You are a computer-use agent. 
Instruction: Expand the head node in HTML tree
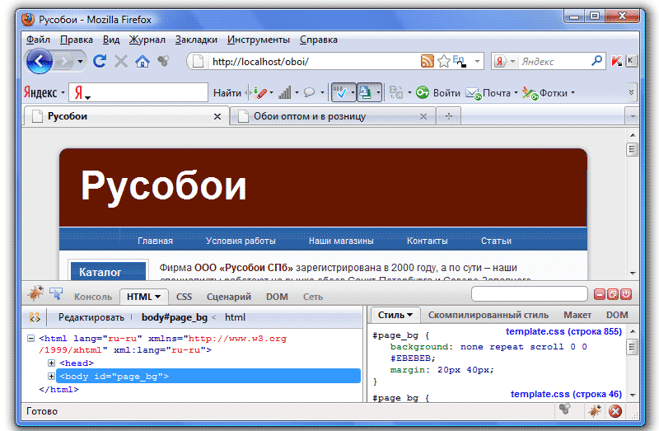[x=52, y=363]
